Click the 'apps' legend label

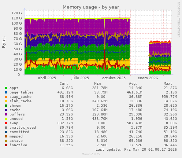click(14, 88)
